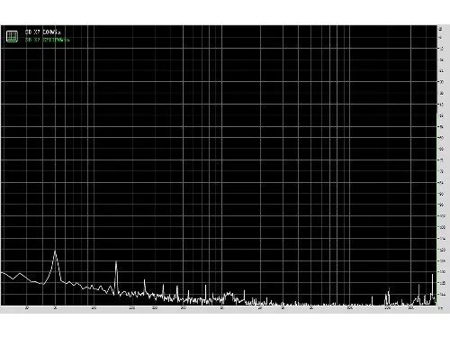Select the white trace legend entry

coord(43,32)
